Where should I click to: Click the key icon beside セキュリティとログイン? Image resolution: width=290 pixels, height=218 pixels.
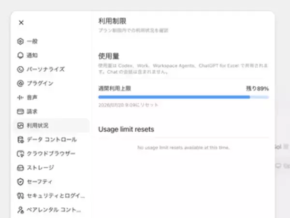click(x=20, y=196)
